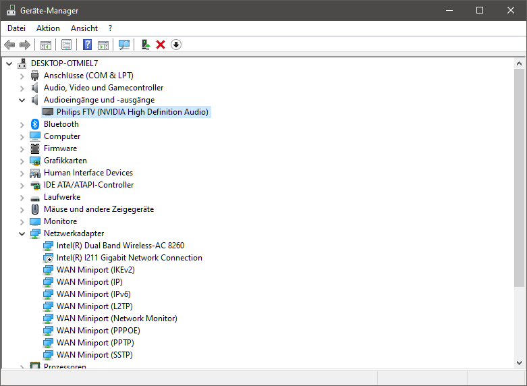Screen dimensions: 527x386
Task: Click the Philips FTV display icon
Action: [x=48, y=112]
